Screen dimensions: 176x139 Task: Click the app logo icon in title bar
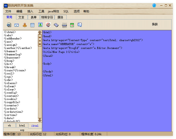click(x=6, y=6)
